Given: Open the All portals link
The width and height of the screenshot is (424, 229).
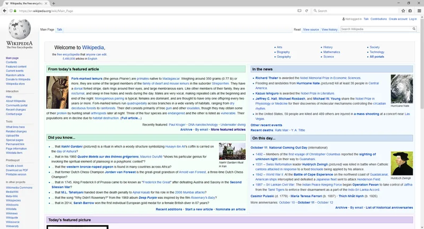Looking at the screenshot, I should pyautogui.click(x=377, y=57).
